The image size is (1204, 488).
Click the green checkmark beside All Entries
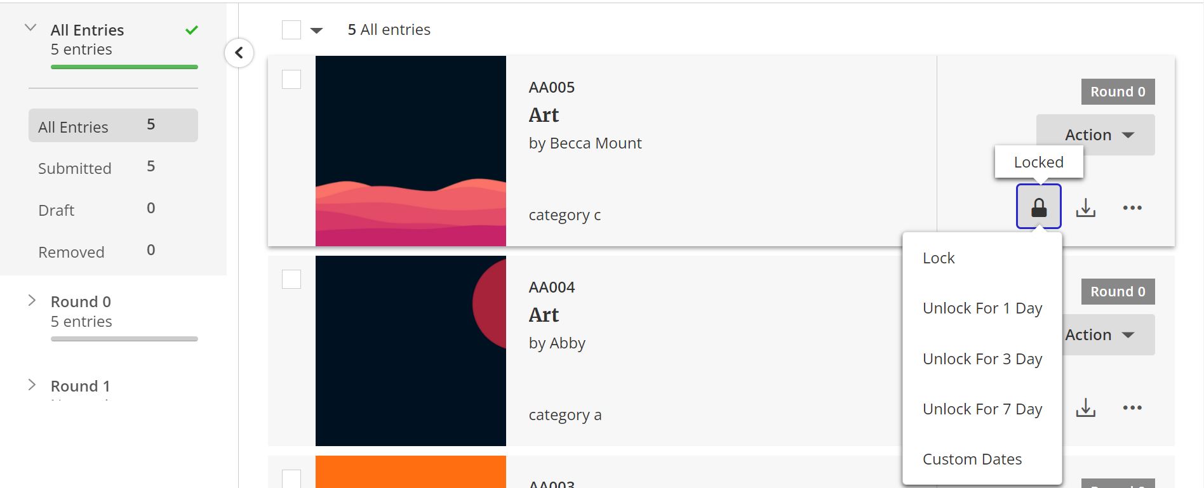tap(192, 30)
